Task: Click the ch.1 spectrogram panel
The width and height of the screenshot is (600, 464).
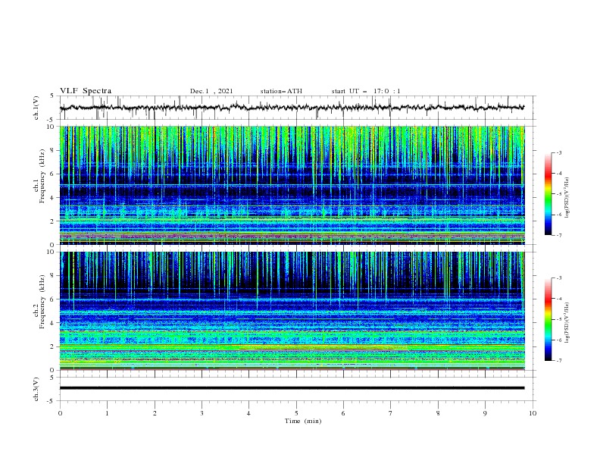Action: pos(292,185)
